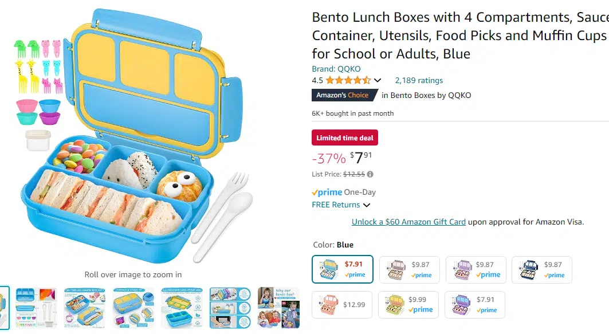Select the blue $7.91 color swatch

pyautogui.click(x=343, y=269)
